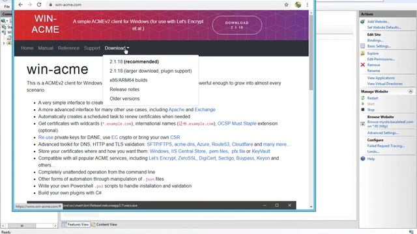Image resolution: width=417 pixels, height=234 pixels.
Task: Click Add Website in IIS Actions pane
Action: click(x=378, y=21)
